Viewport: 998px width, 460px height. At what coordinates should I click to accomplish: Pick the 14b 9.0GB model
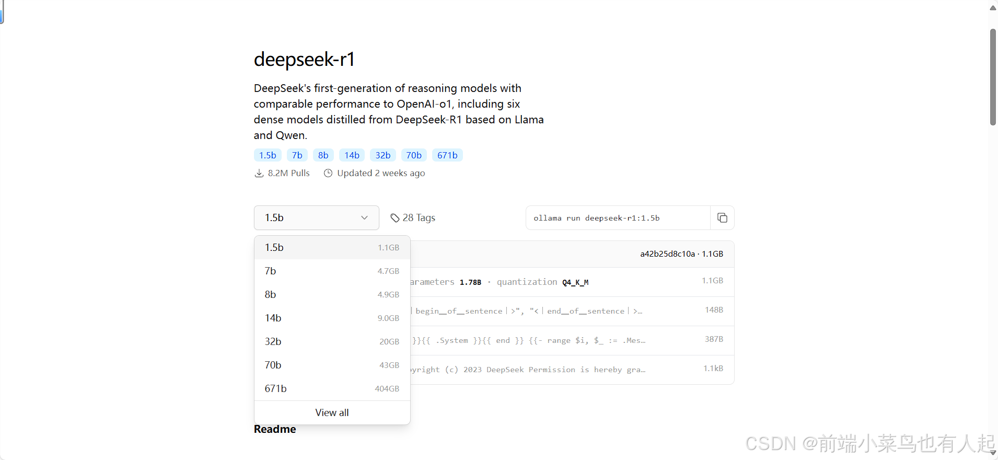coord(332,318)
